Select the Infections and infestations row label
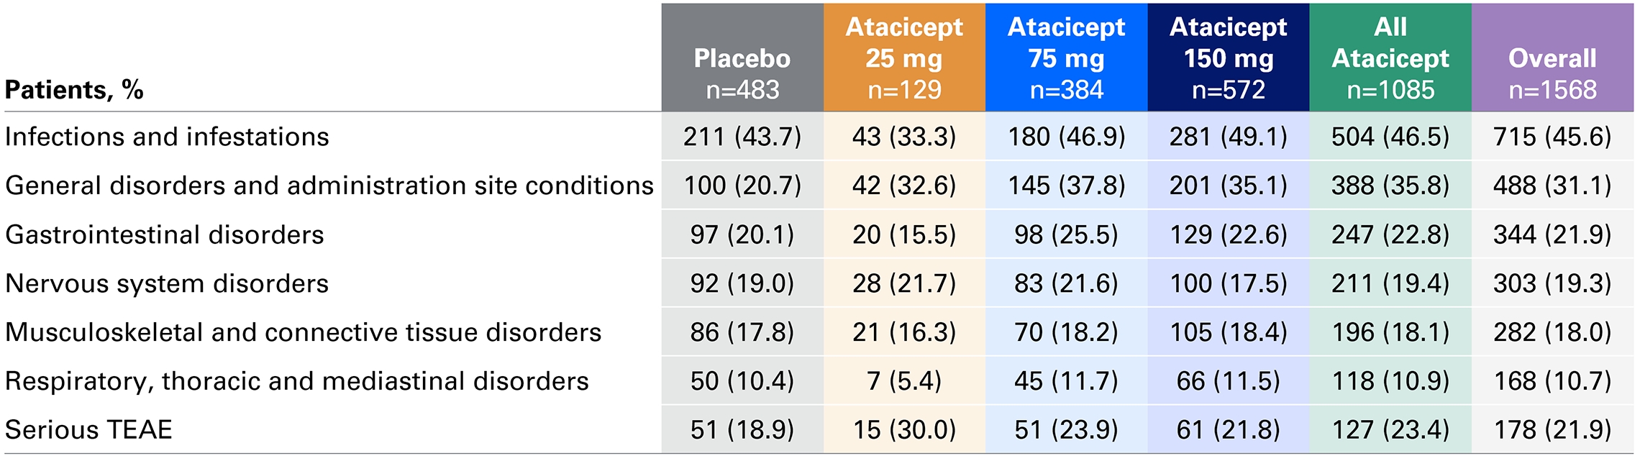The image size is (1640, 461). click(x=167, y=137)
